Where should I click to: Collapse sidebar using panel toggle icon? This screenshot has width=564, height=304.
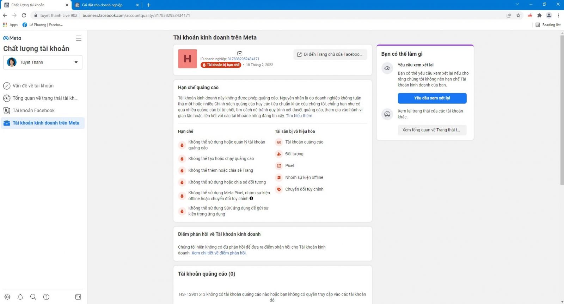[x=78, y=297]
